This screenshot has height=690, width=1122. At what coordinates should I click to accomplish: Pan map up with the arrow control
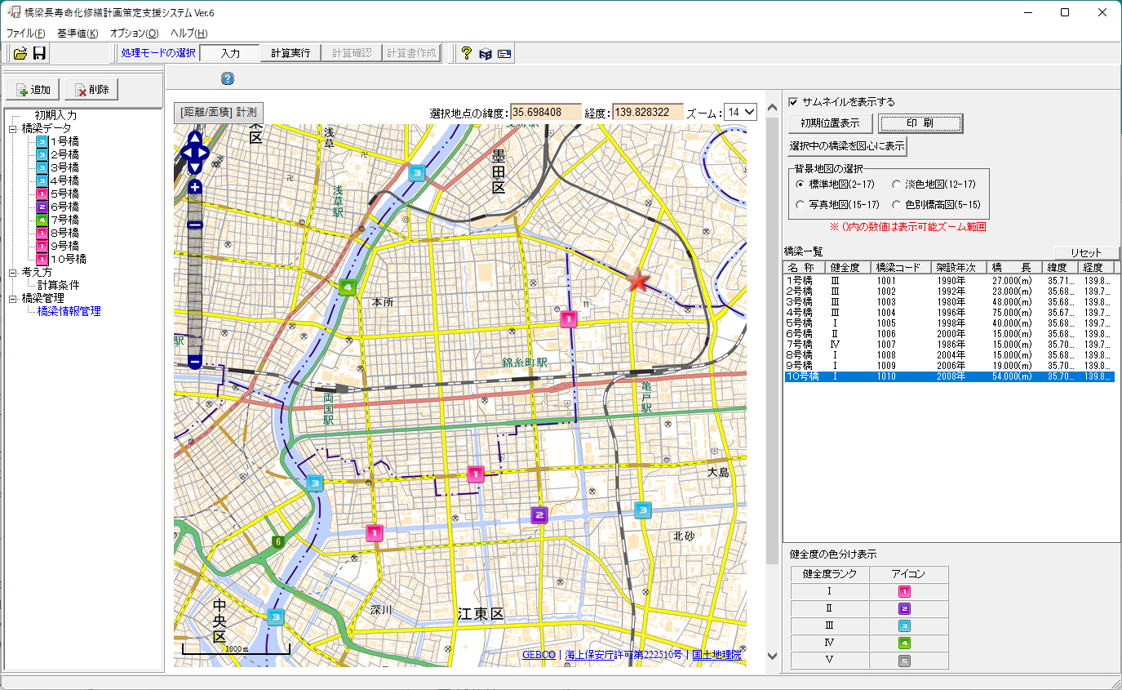pos(195,136)
